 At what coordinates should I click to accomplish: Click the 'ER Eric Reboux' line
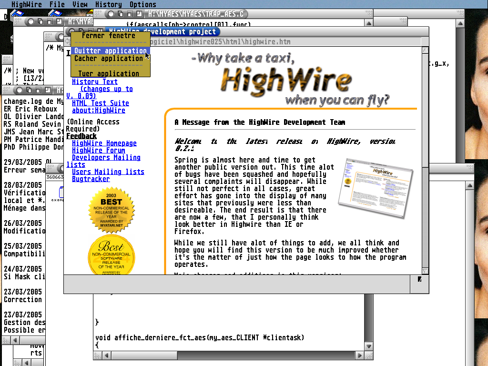[30, 109]
